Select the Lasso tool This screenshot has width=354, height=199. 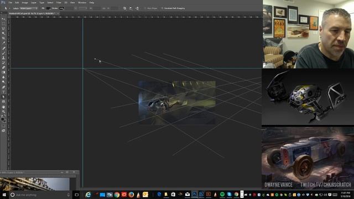click(x=3, y=29)
